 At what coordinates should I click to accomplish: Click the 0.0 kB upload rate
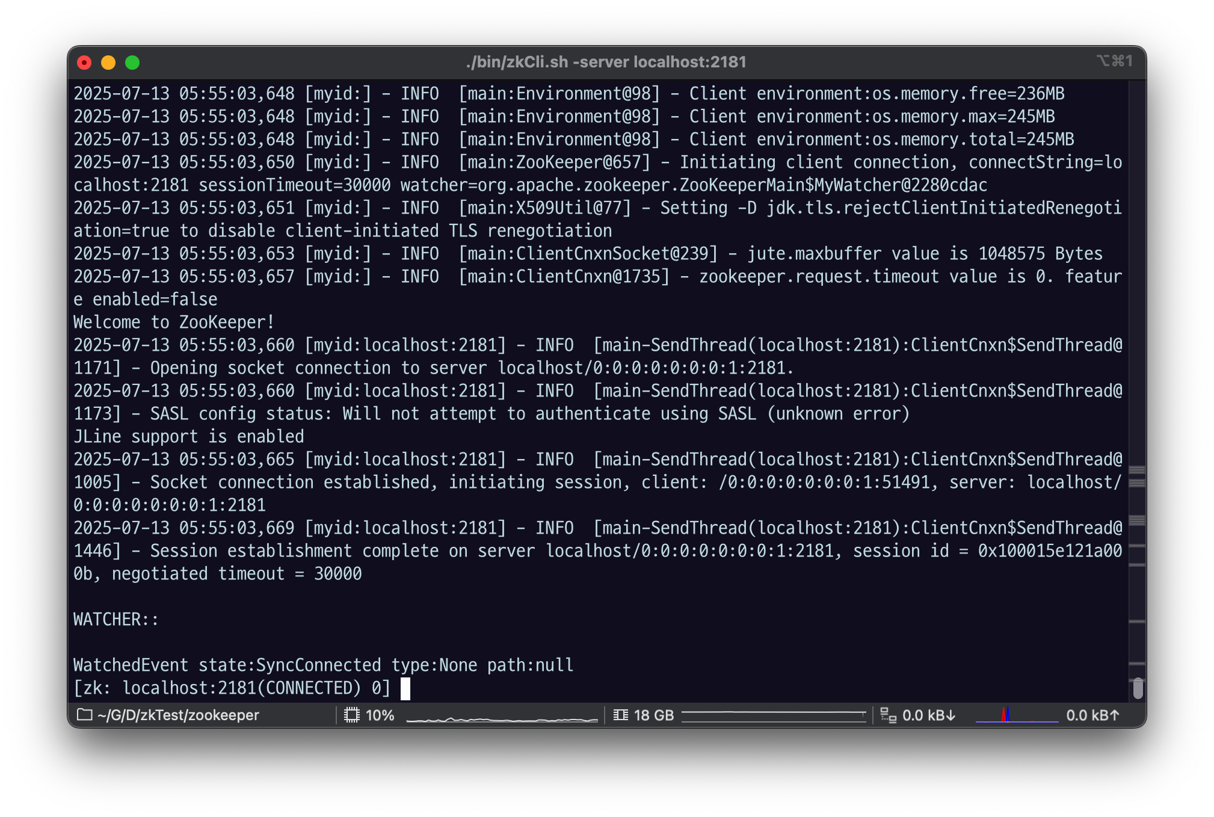tap(1092, 715)
